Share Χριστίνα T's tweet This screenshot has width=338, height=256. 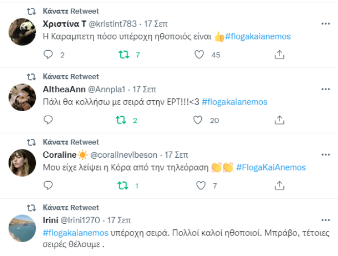coord(280,54)
